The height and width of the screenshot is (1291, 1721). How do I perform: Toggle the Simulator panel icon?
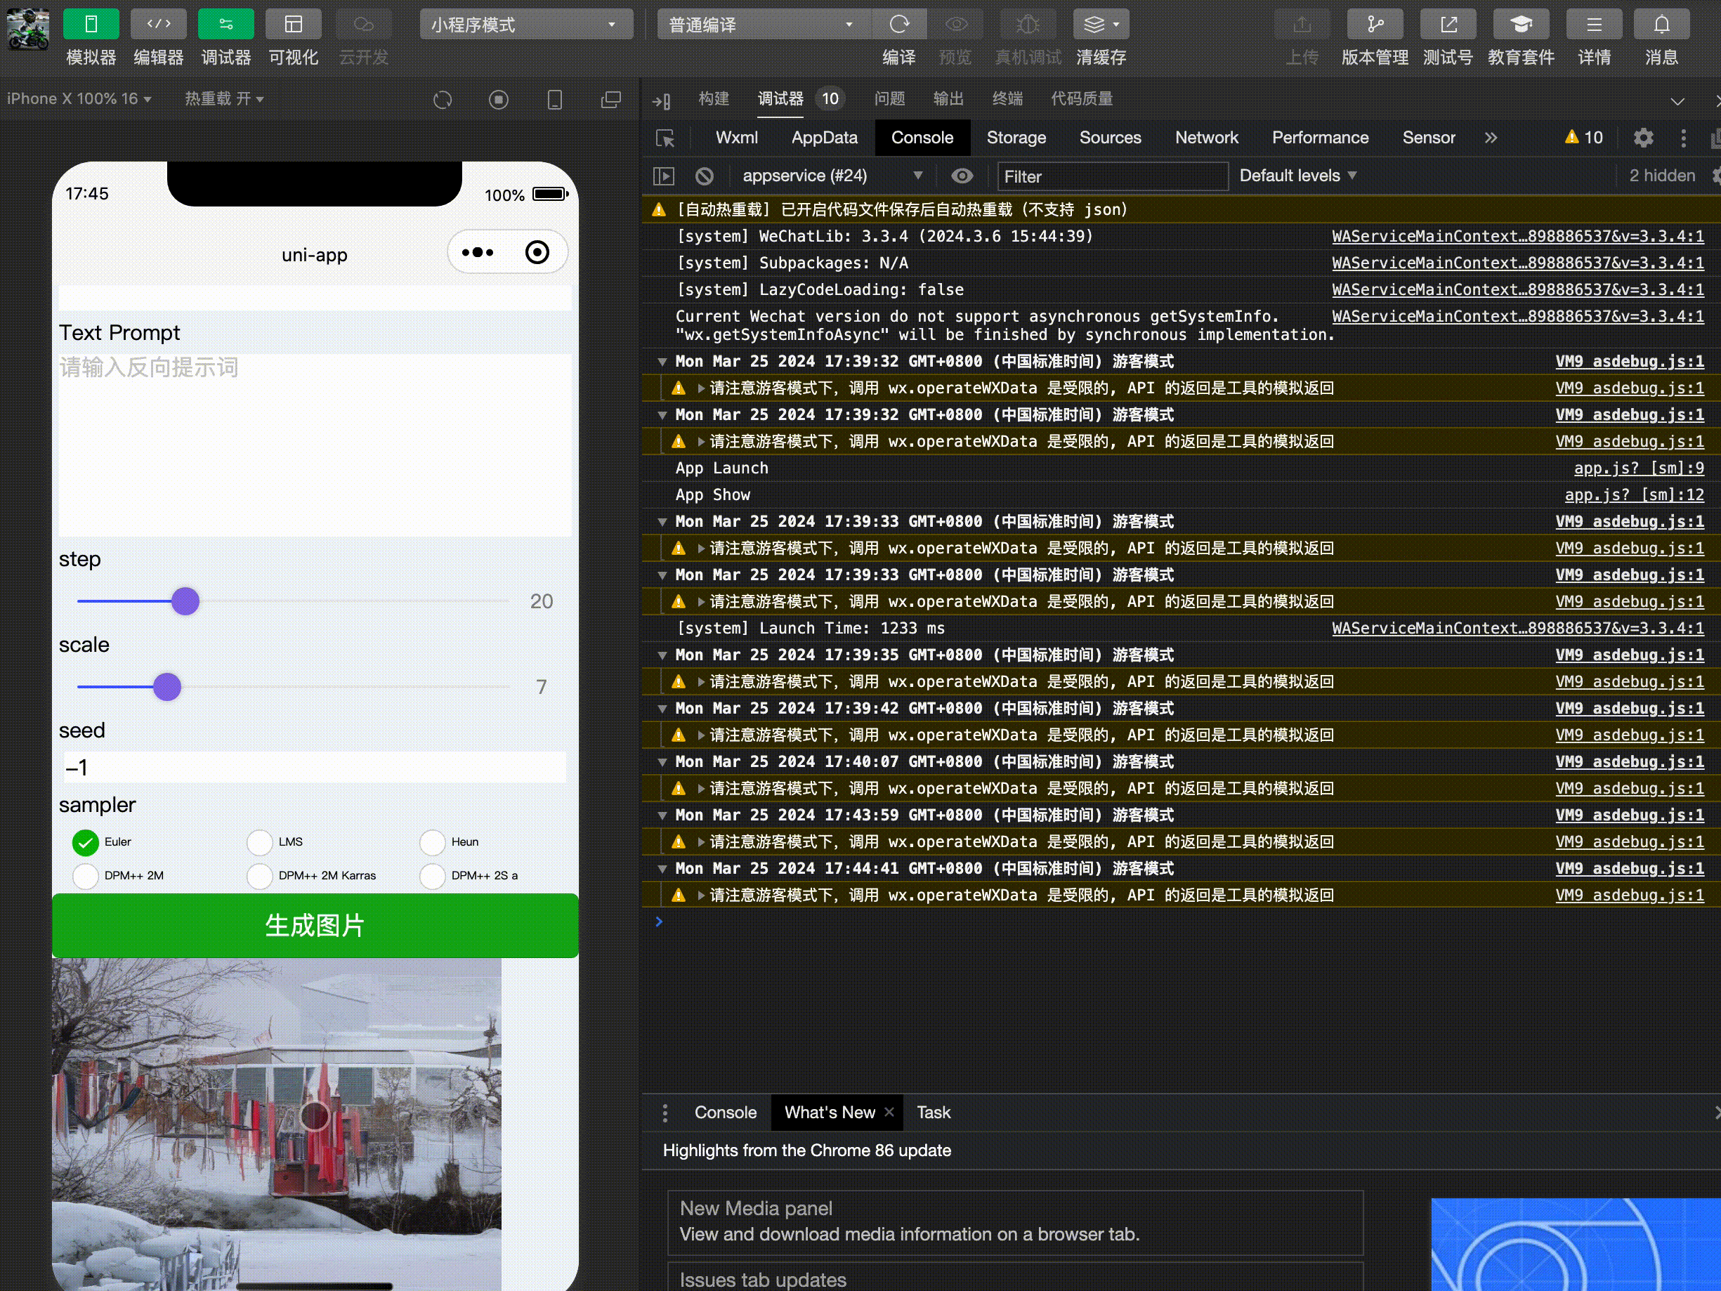91,24
